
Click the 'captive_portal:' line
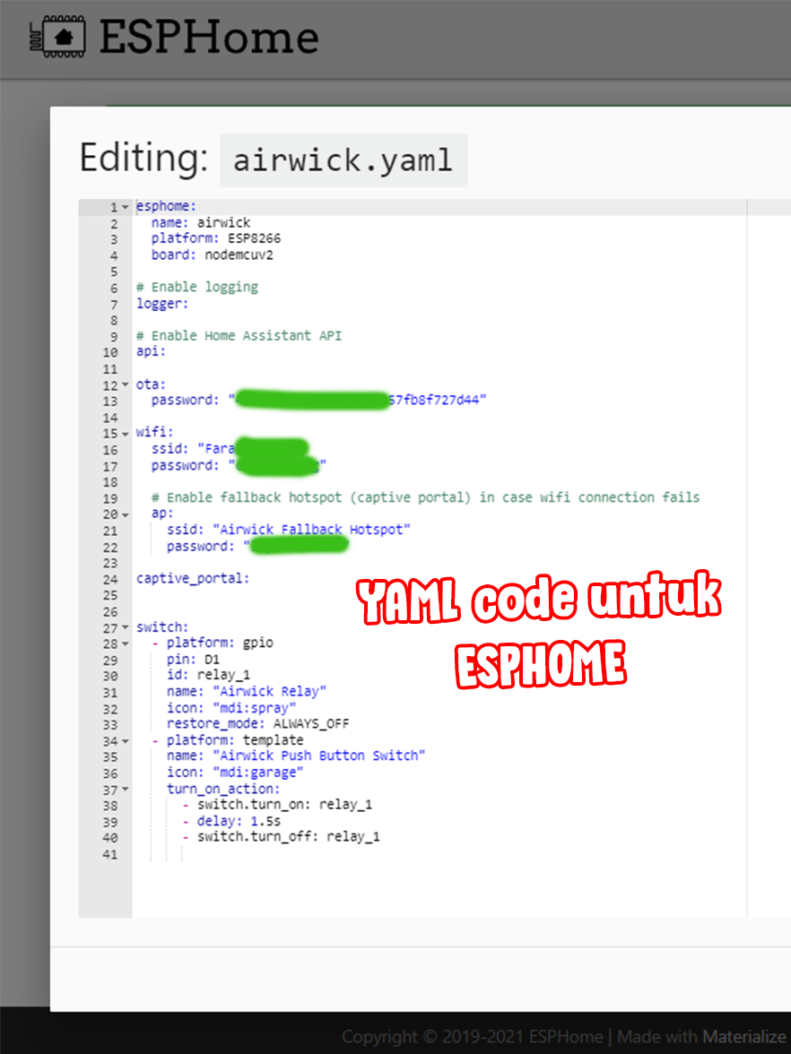[x=193, y=578]
